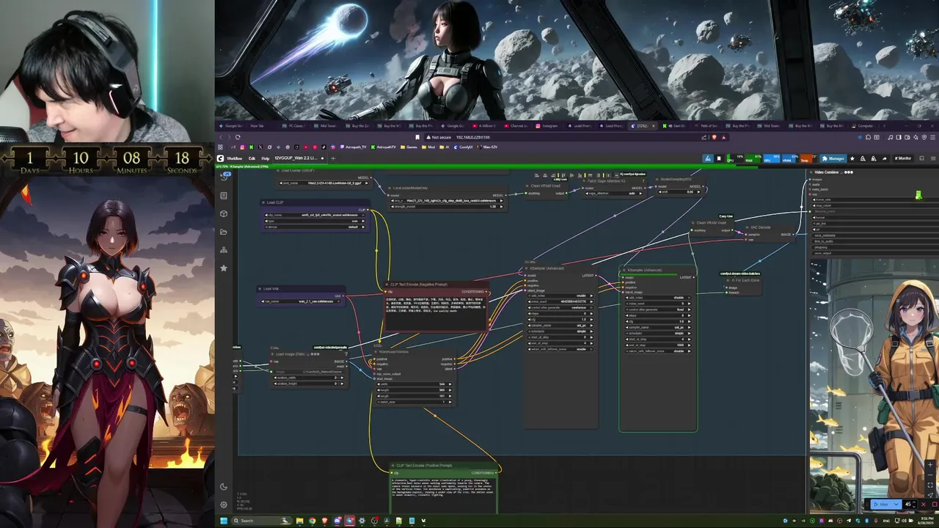The height and width of the screenshot is (528, 939).
Task: Collapse the Load CLIP node via title dot
Action: [x=263, y=202]
